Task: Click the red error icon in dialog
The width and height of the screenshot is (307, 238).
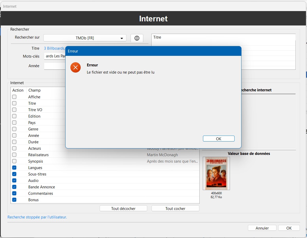Action: point(76,67)
